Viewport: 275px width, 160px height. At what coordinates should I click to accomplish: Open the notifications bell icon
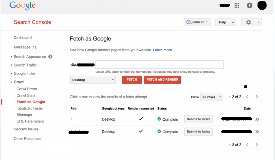pyautogui.click(x=249, y=6)
